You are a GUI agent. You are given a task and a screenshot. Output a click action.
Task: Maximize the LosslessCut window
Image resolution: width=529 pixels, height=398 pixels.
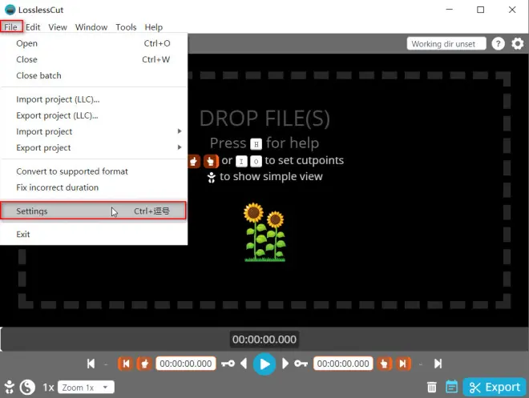(x=480, y=10)
